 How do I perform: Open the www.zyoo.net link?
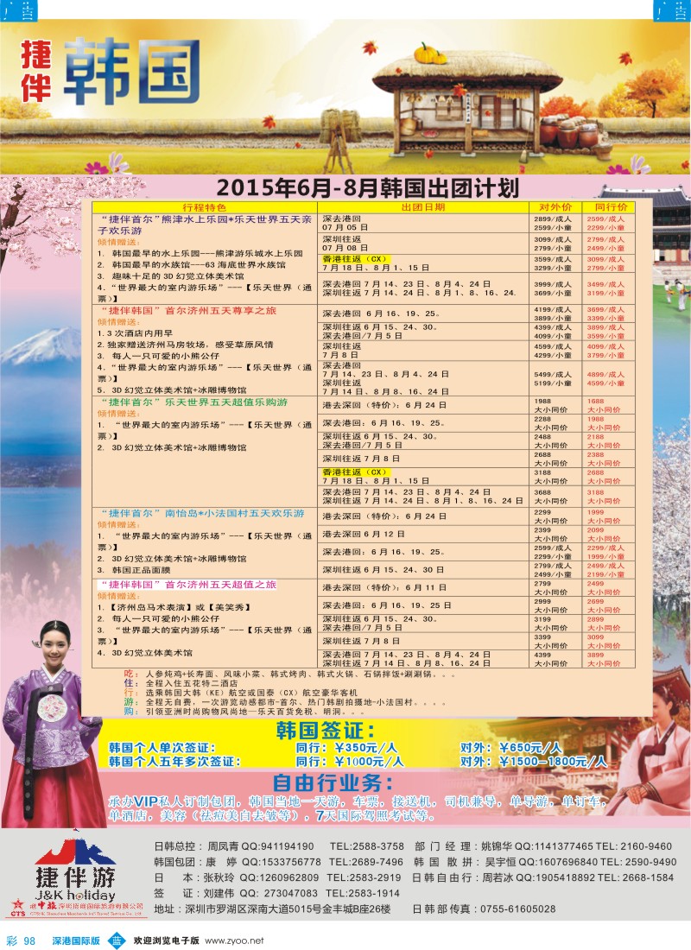tap(234, 940)
